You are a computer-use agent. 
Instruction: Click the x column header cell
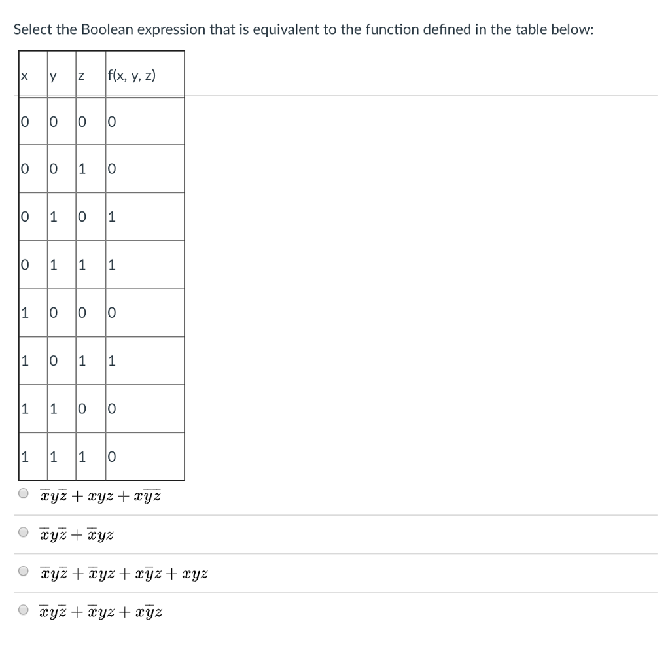coord(25,74)
